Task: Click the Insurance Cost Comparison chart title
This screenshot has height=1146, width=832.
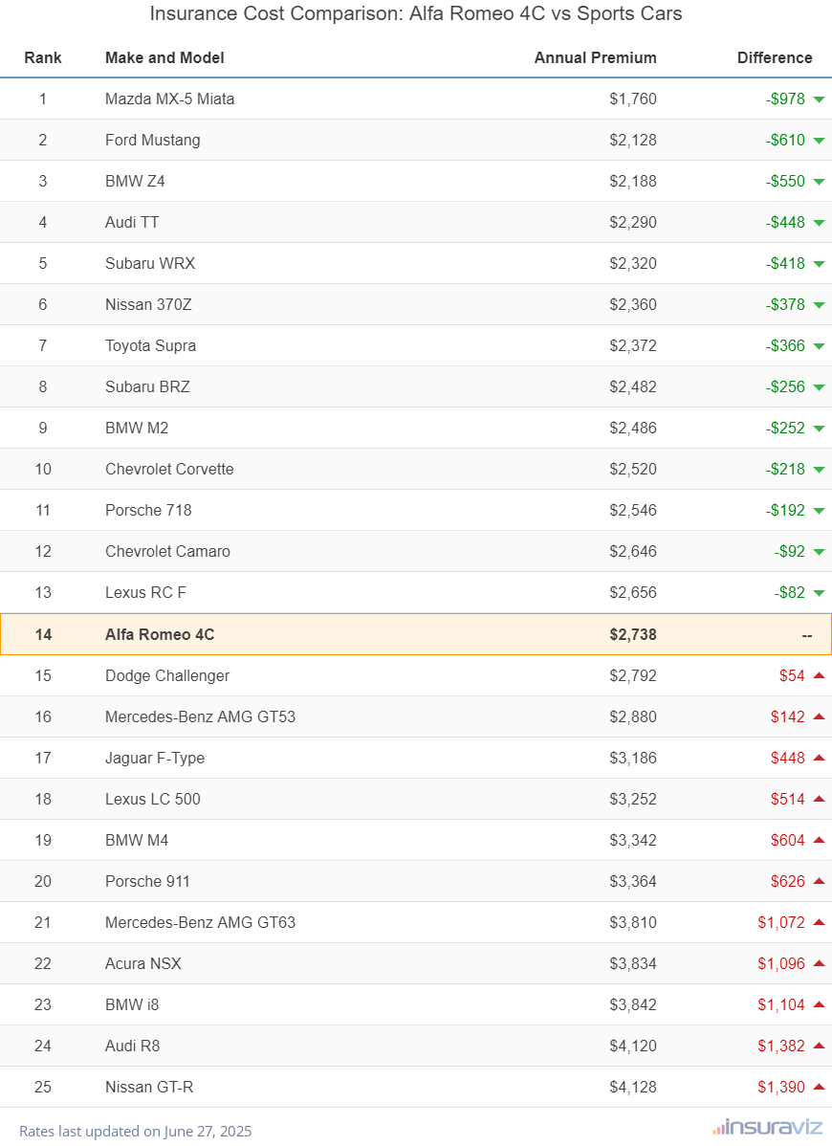Action: pyautogui.click(x=416, y=13)
